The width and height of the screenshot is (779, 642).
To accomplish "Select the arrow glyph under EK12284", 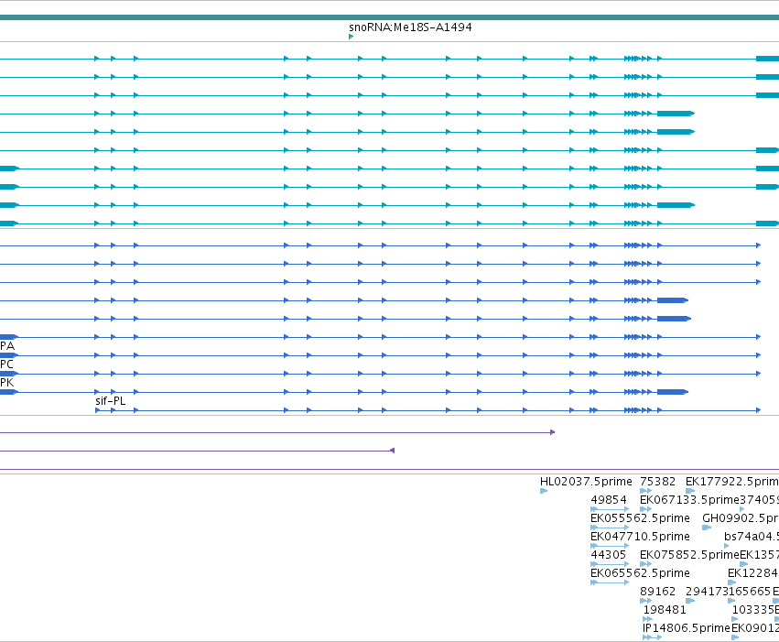I will coord(731,582).
